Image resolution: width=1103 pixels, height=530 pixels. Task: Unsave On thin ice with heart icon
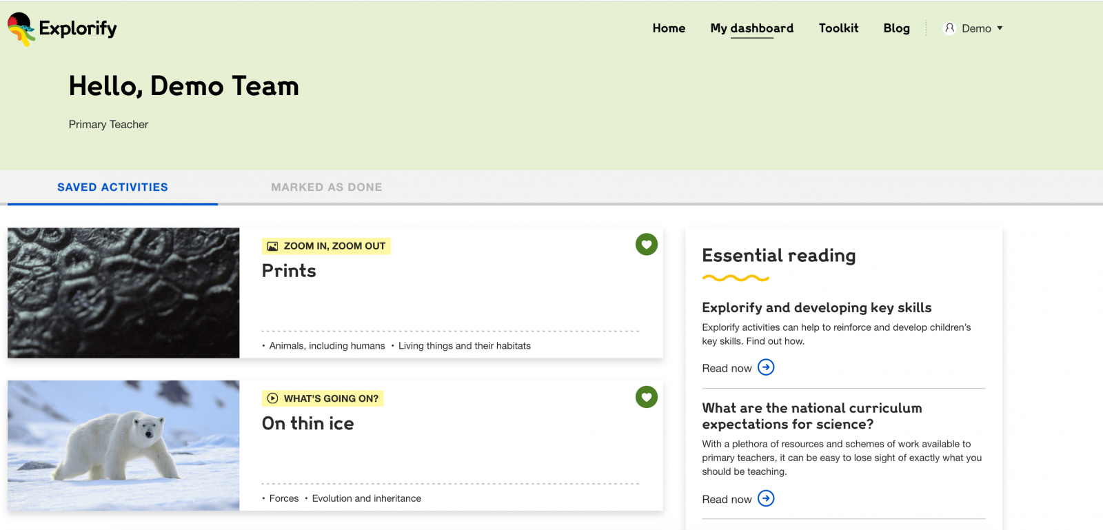[647, 397]
